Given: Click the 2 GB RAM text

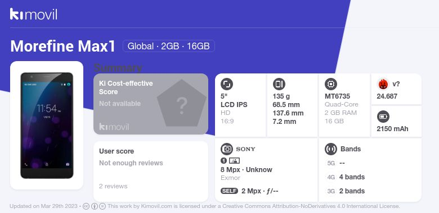Looking at the screenshot, I should pyautogui.click(x=341, y=113).
